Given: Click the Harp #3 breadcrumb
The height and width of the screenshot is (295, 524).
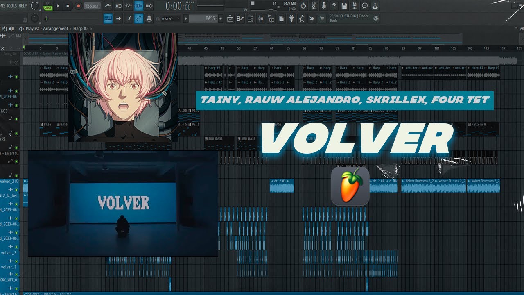Looking at the screenshot, I should 81,29.
